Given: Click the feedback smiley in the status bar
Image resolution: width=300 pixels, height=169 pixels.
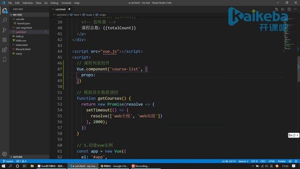Looking at the screenshot, I should pos(290,161).
